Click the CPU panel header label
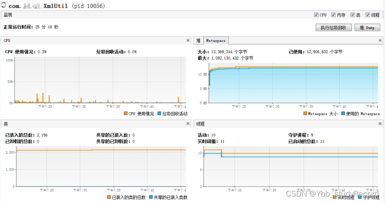Screen dimensions: 385x202 click(x=7, y=41)
